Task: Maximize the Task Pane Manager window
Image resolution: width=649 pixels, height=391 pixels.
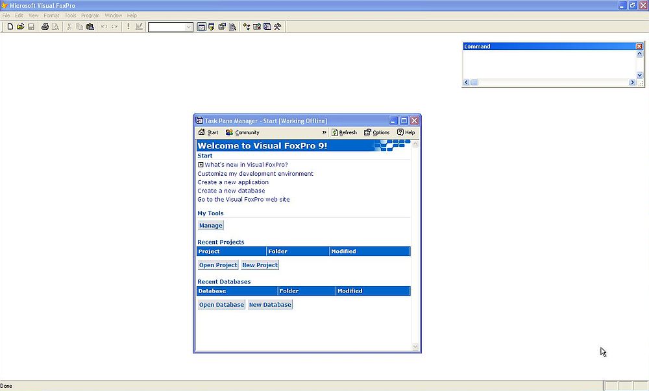Action: 404,121
